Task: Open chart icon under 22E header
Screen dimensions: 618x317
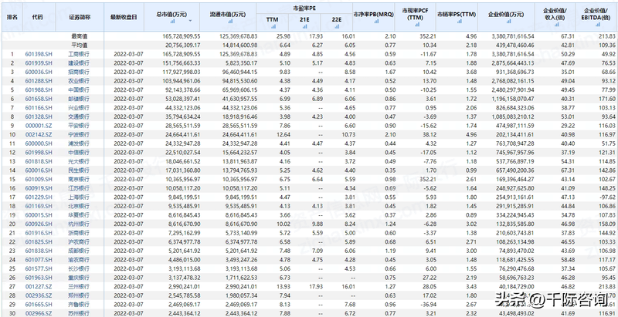Action: [337, 26]
